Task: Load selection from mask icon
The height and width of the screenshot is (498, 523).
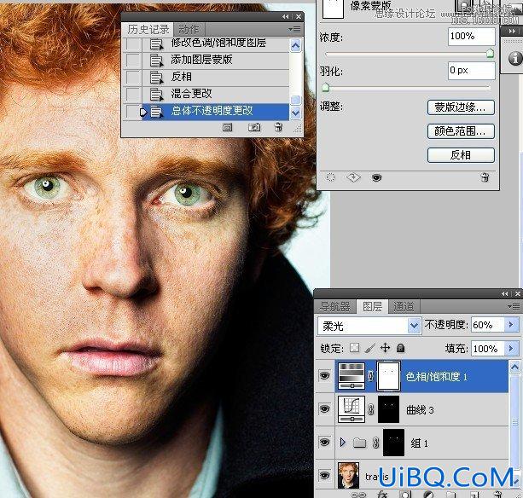Action: [x=330, y=177]
